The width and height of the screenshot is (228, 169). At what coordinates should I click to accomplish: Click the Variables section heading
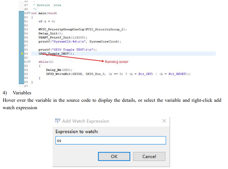pos(22,93)
